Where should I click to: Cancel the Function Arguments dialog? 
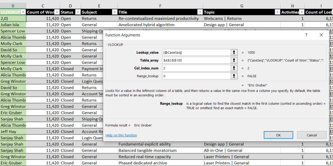312,135
